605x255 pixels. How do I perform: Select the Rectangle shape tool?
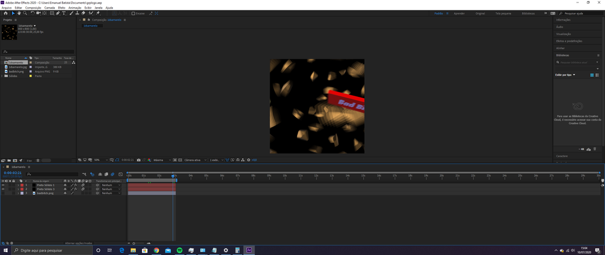pyautogui.click(x=52, y=13)
